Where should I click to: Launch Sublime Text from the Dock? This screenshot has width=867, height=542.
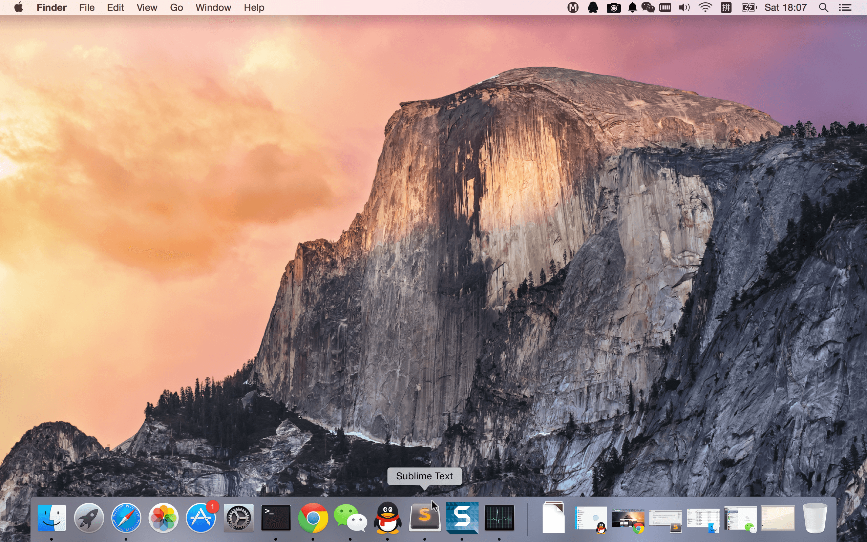point(425,518)
